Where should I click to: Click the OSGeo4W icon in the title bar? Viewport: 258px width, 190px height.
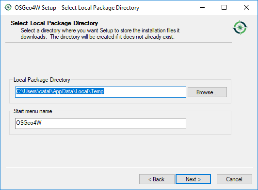pyautogui.click(x=8, y=7)
